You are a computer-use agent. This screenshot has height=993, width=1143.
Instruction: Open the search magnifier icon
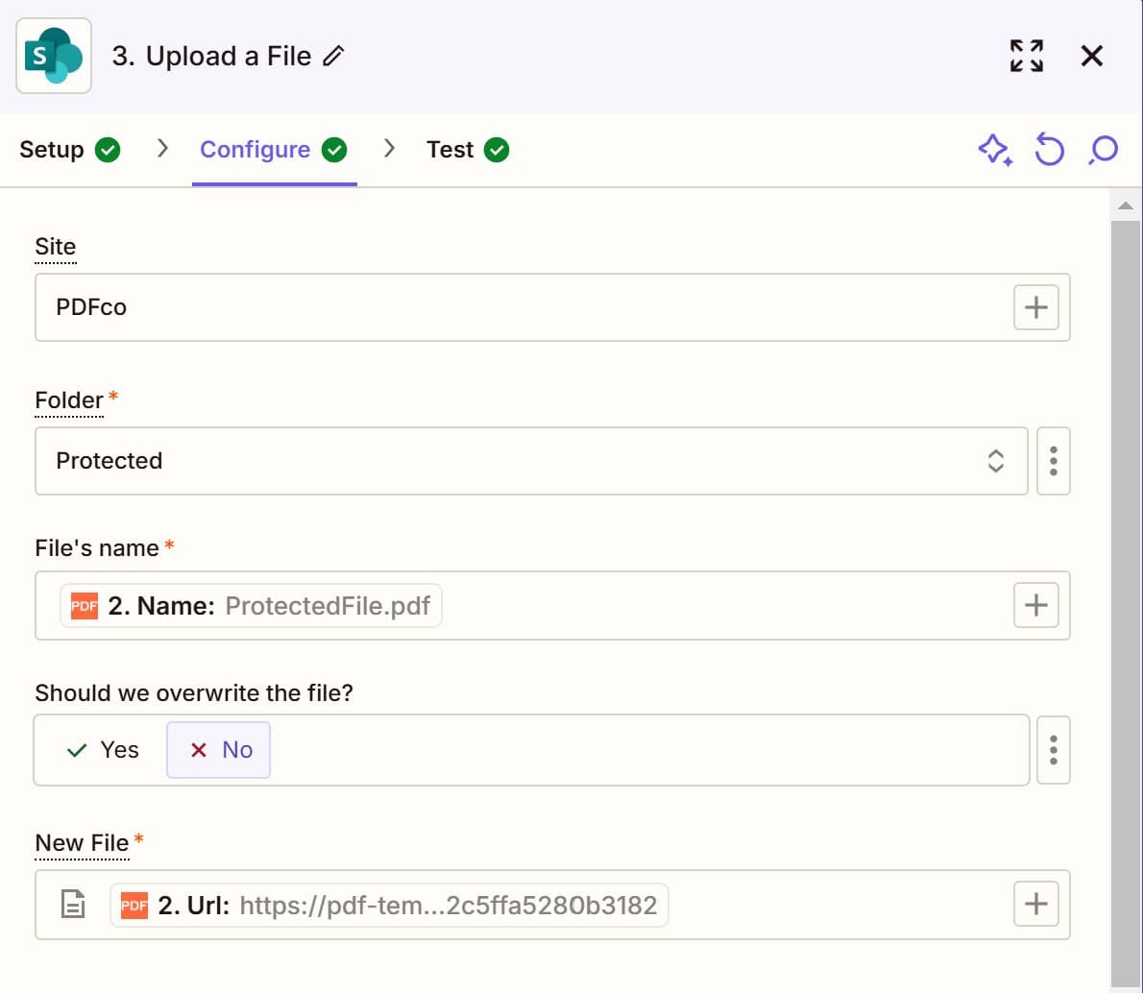(1102, 150)
